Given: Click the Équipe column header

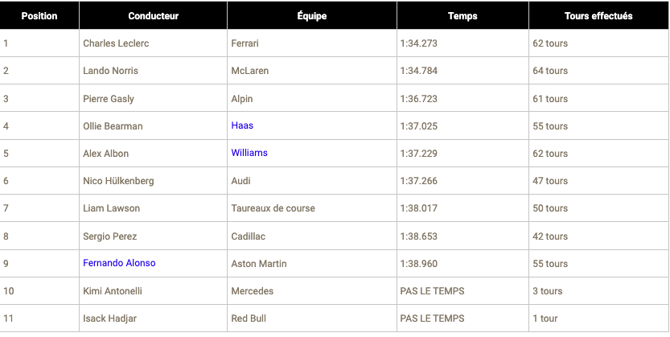Looking at the screenshot, I should point(311,16).
